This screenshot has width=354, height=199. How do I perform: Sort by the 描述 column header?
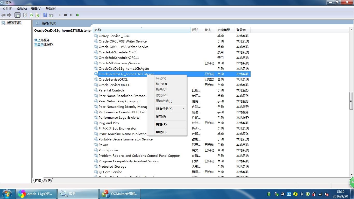coord(197,30)
